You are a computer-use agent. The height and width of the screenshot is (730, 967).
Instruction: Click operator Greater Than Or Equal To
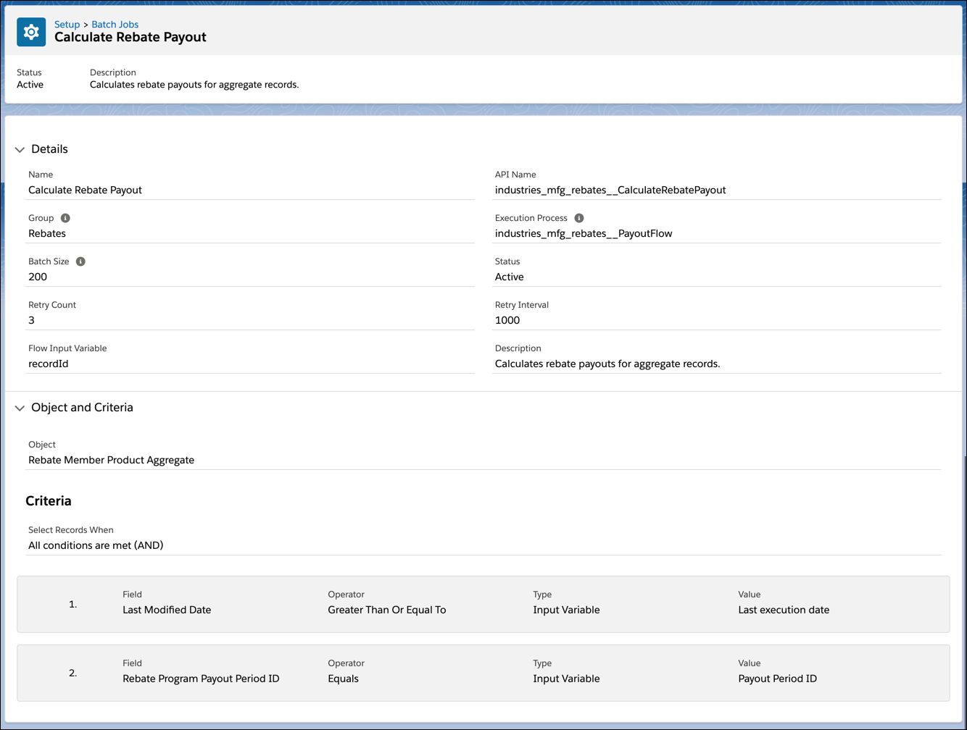(387, 610)
